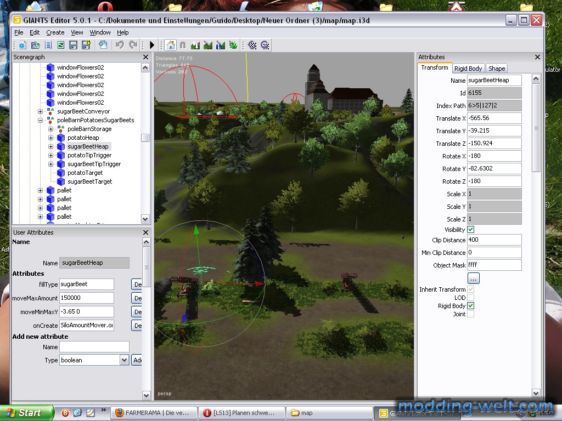Click the Attributes panel scrollbar thumb

(536, 128)
